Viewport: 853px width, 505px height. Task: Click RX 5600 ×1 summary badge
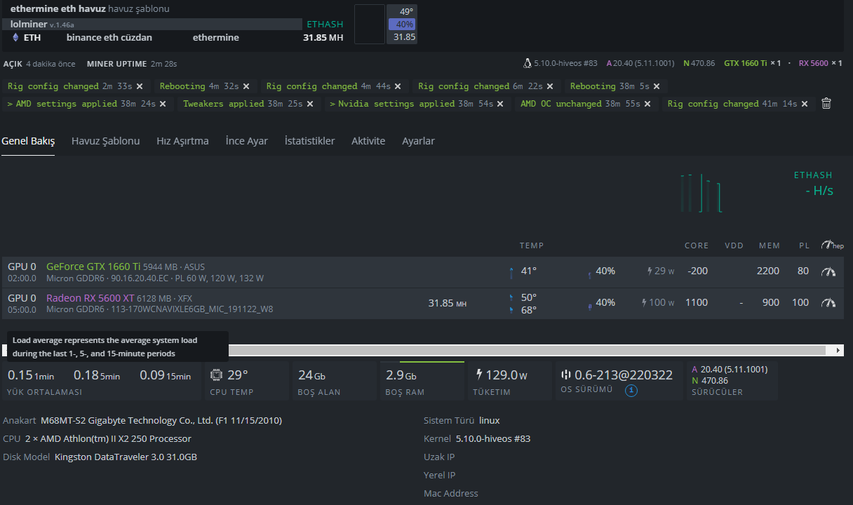820,63
